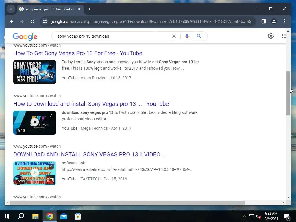Submit search with magnifier icon
The height and width of the screenshot is (222, 296).
click(199, 36)
